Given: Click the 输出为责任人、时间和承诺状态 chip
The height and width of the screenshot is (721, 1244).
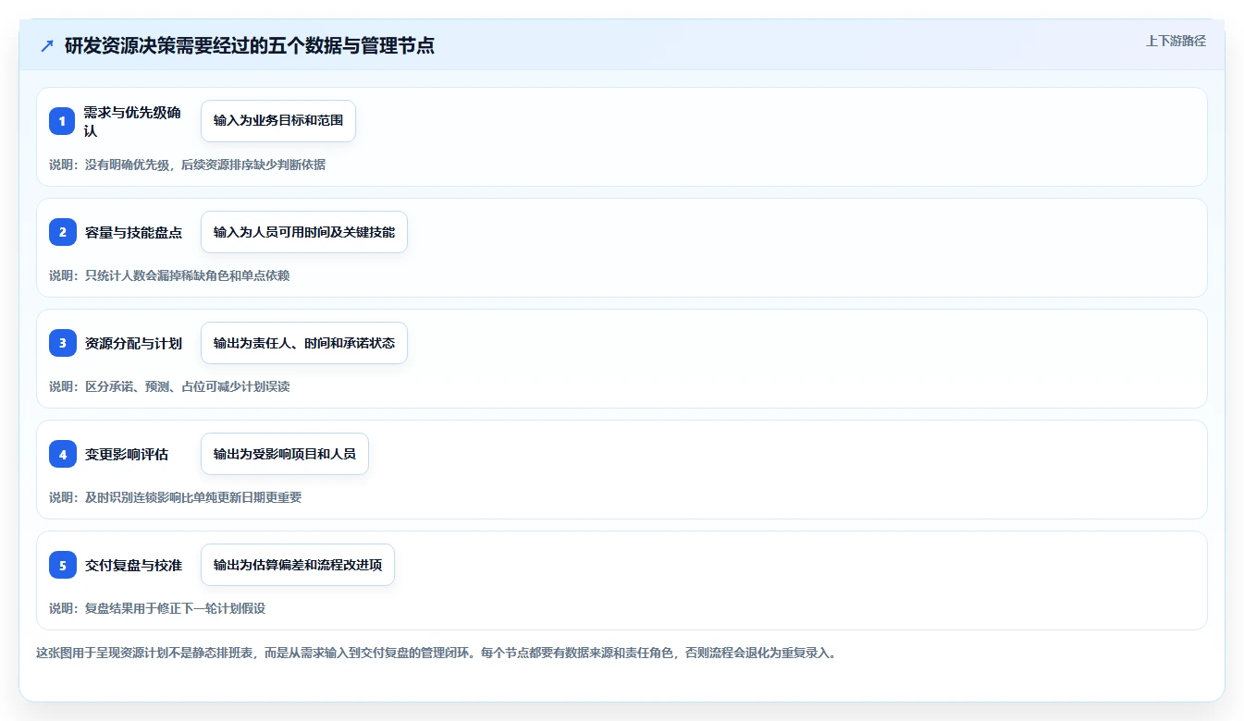Looking at the screenshot, I should (304, 343).
